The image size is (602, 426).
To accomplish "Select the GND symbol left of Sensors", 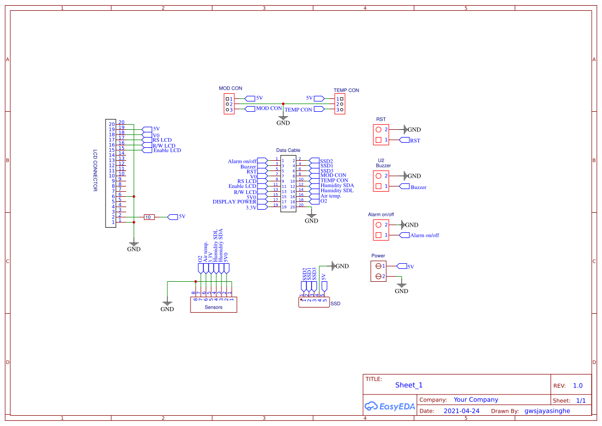I will (167, 306).
